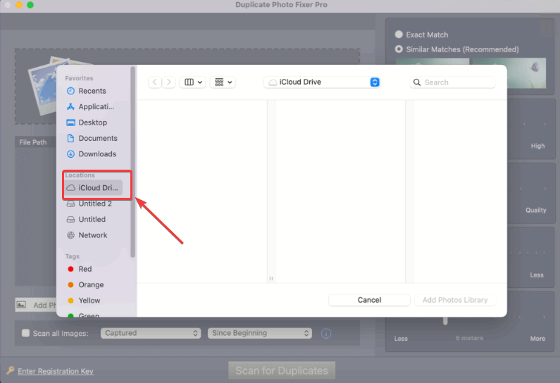Click the stacked photos drop-zone icon
This screenshot has height=383, width=560.
[x=42, y=87]
